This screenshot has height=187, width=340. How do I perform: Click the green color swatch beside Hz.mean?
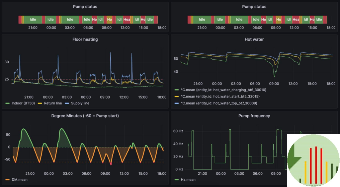pos(177,179)
